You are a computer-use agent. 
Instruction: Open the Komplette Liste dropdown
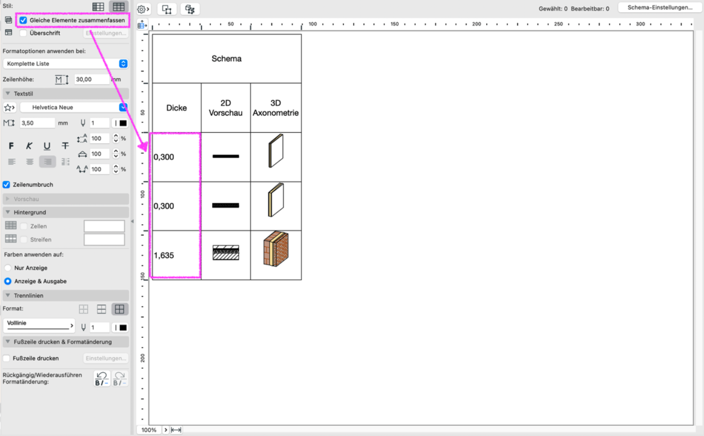tap(65, 64)
